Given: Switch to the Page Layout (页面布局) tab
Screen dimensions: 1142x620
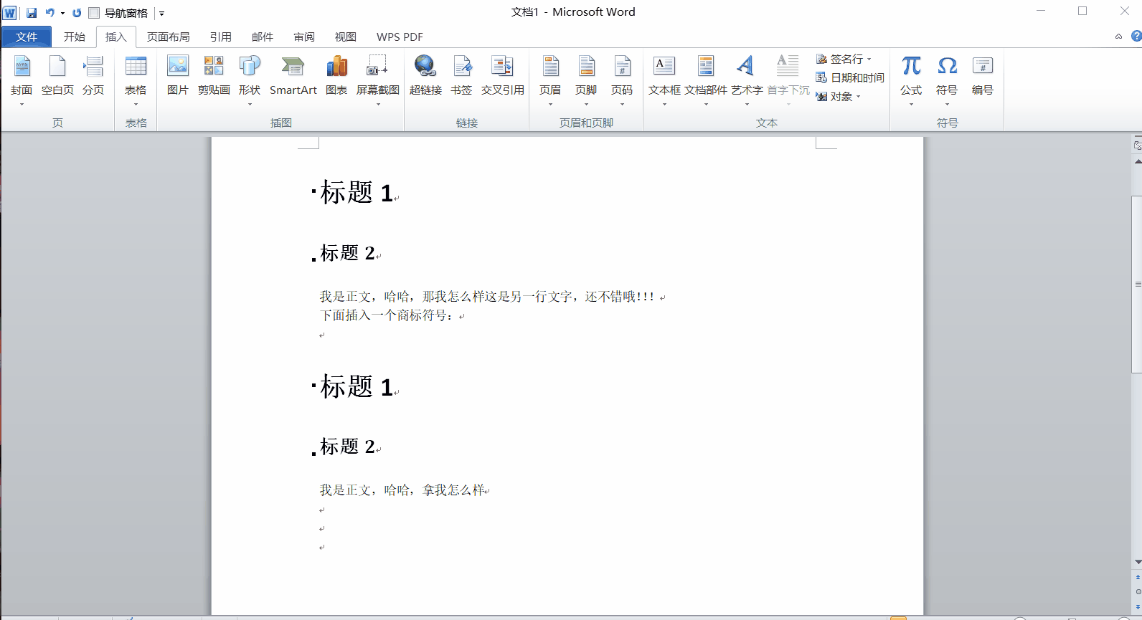Looking at the screenshot, I should [169, 37].
